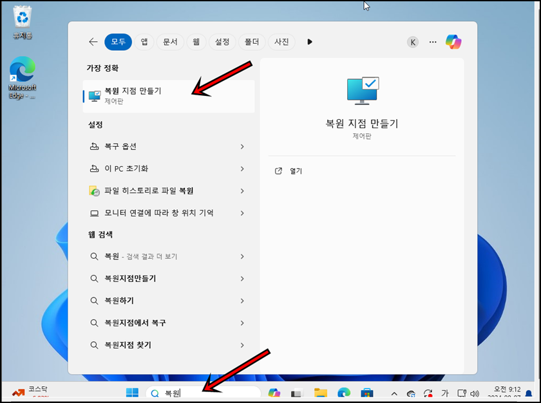The height and width of the screenshot is (403, 541).
Task: Open 복구 옵션 settings result
Action: click(x=169, y=147)
